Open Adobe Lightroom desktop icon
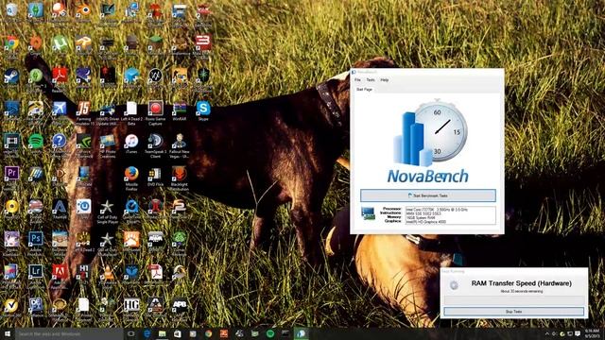605x340 pixels. (x=36, y=272)
